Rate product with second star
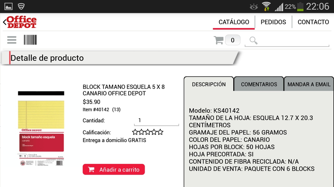334x187 pixels. pyautogui.click(x=141, y=132)
